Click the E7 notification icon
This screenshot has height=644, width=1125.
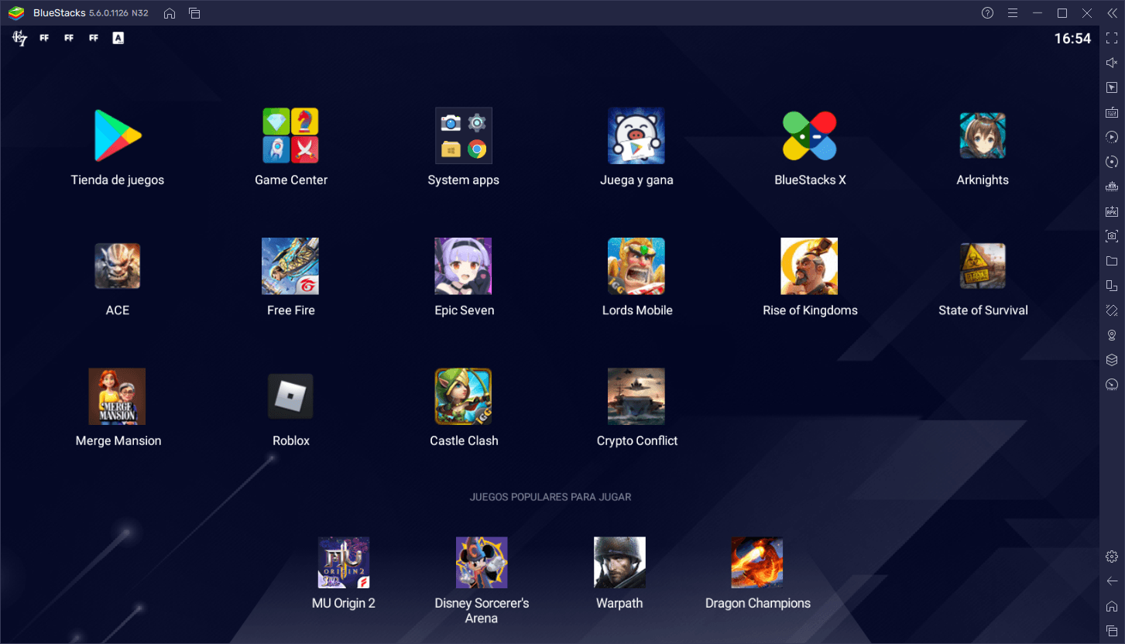tap(19, 38)
